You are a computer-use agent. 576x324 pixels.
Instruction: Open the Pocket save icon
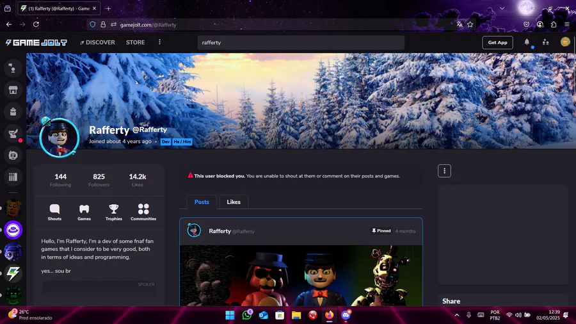coord(527,24)
